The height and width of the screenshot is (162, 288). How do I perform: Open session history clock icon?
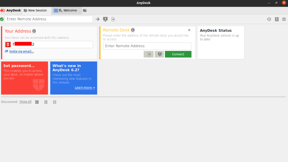point(269,19)
